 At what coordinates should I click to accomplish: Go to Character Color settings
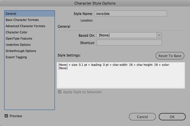[x=16, y=32]
